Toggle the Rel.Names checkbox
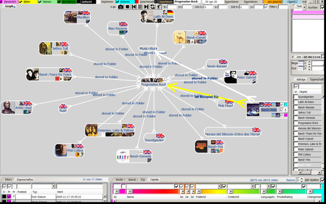Viewport: 326px width, 204px height. (59, 1)
